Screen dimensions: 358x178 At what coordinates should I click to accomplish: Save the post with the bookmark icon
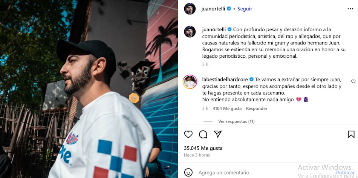(351, 134)
